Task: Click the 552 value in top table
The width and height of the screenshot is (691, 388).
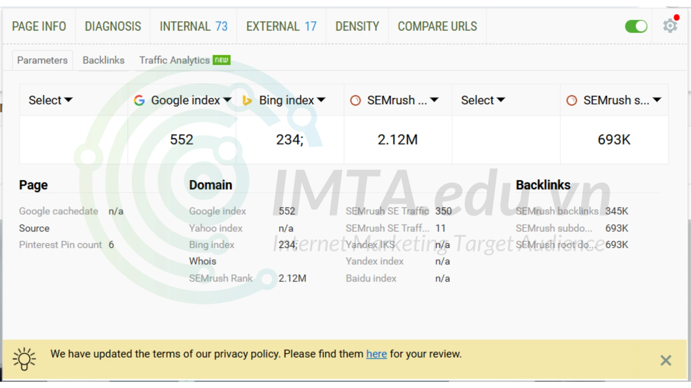Action: pyautogui.click(x=182, y=139)
